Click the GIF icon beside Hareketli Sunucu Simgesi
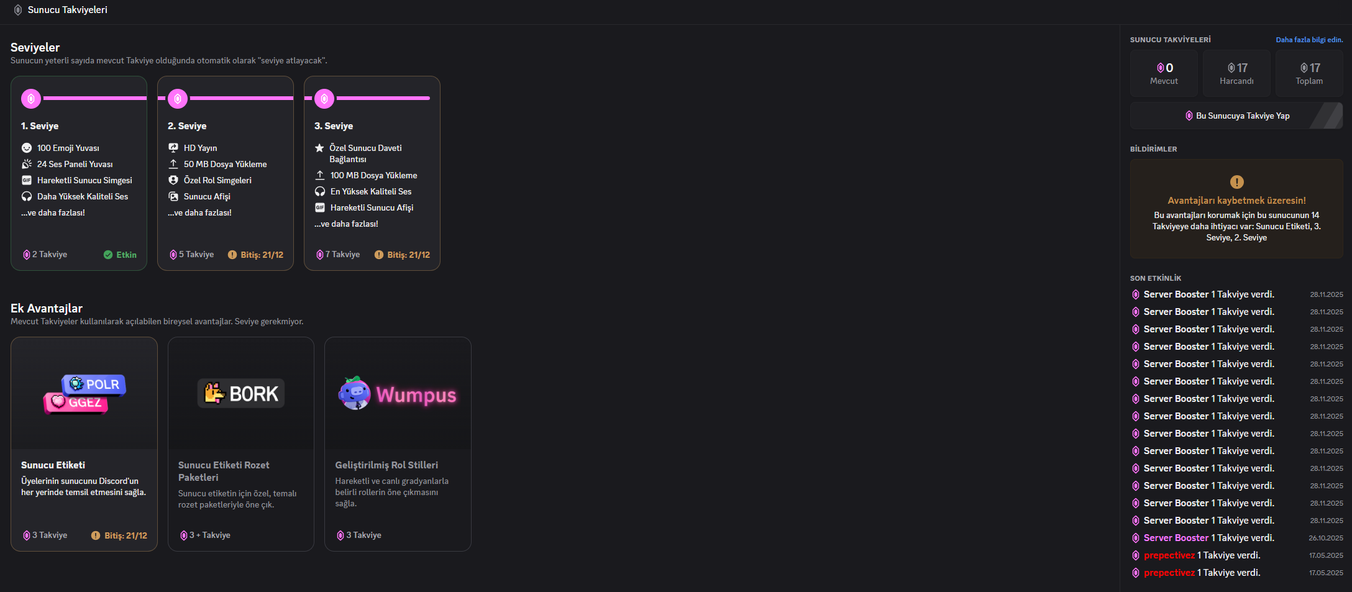 27,180
